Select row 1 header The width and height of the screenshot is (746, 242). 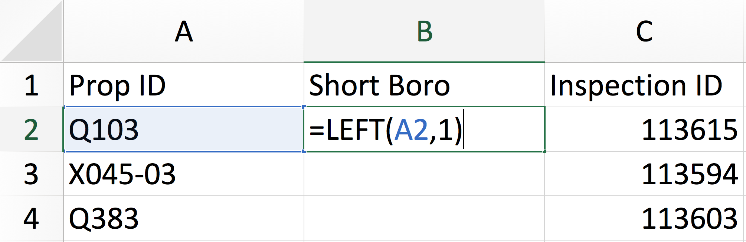32,85
